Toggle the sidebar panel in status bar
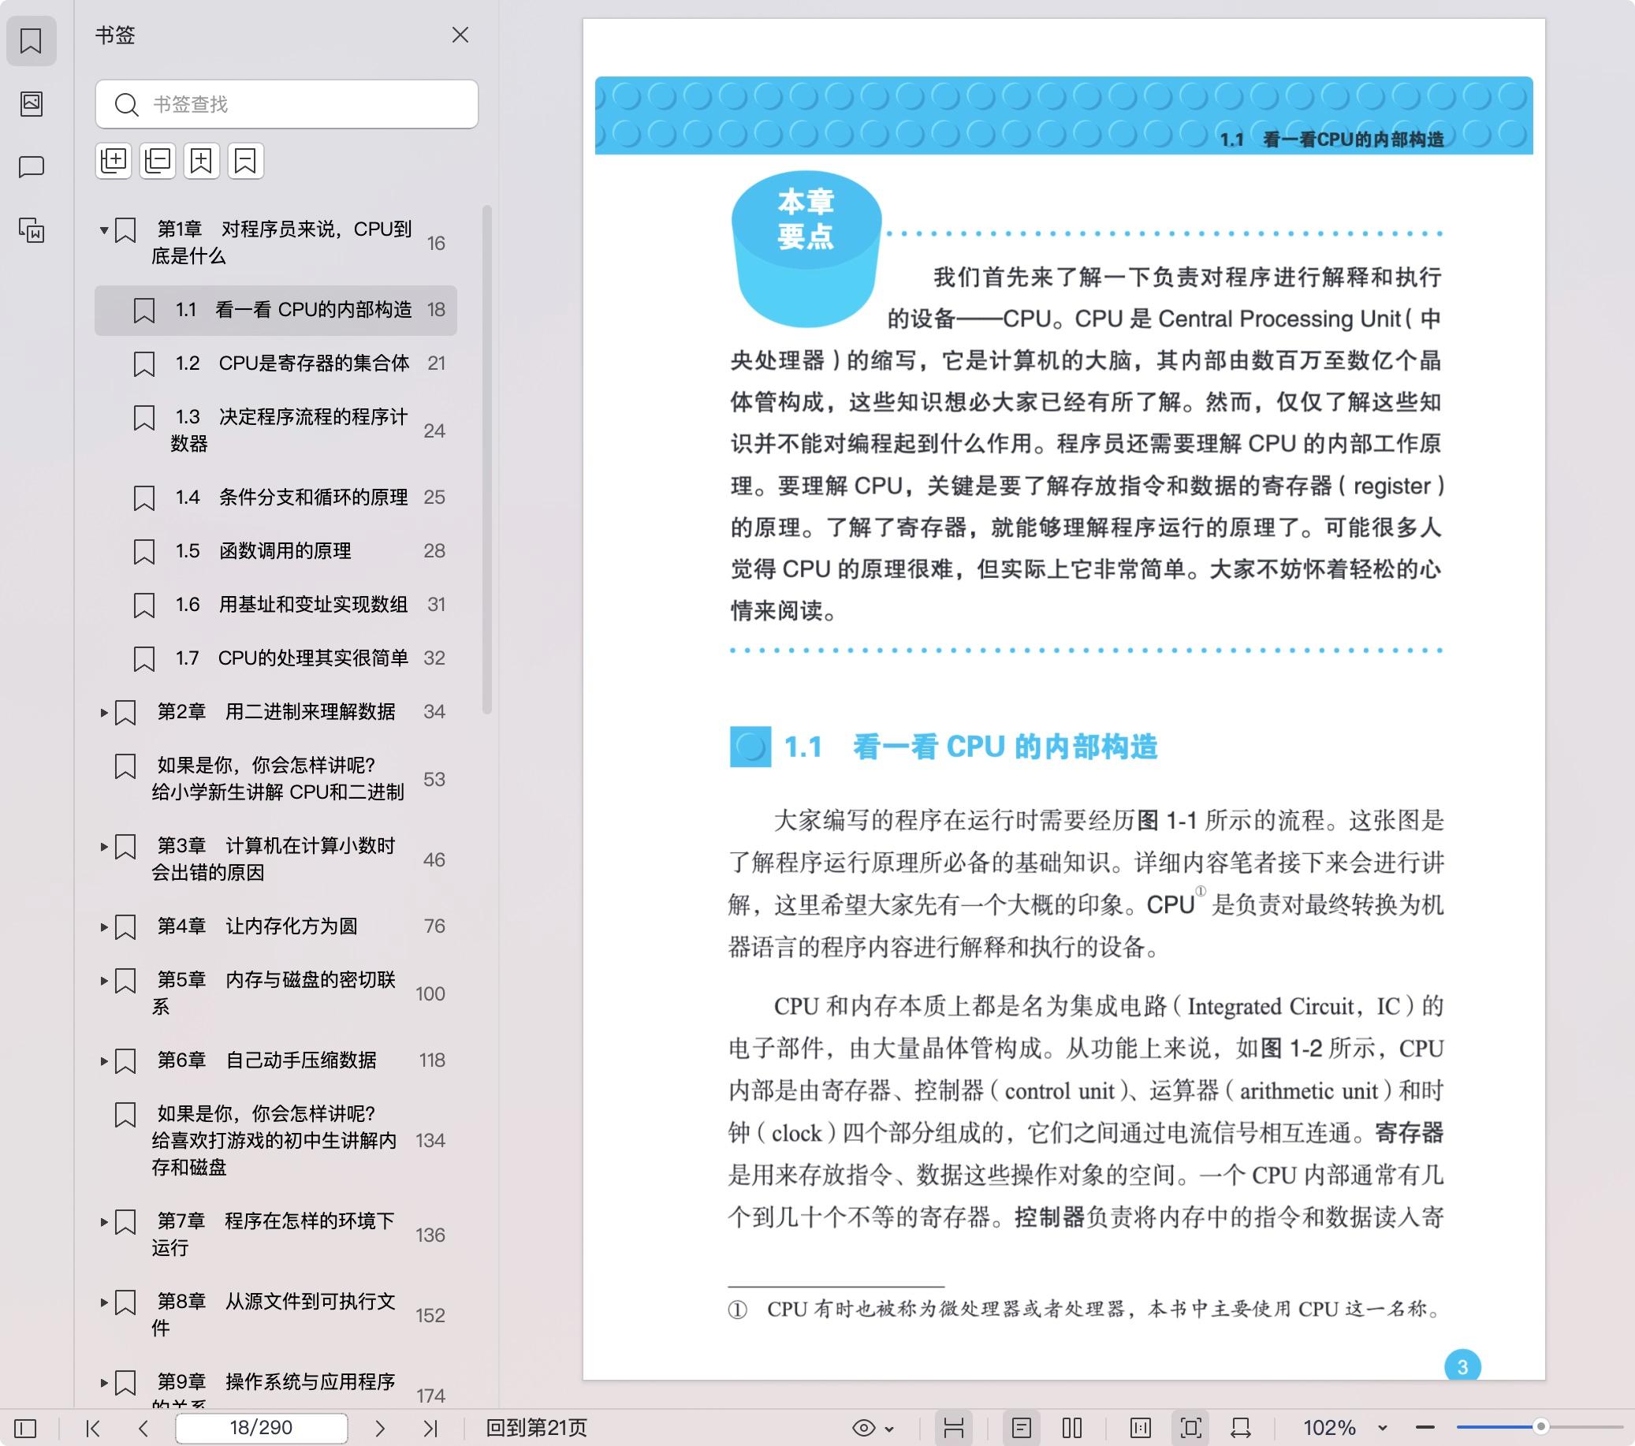Screen dimensions: 1635x1446 click(x=25, y=1429)
